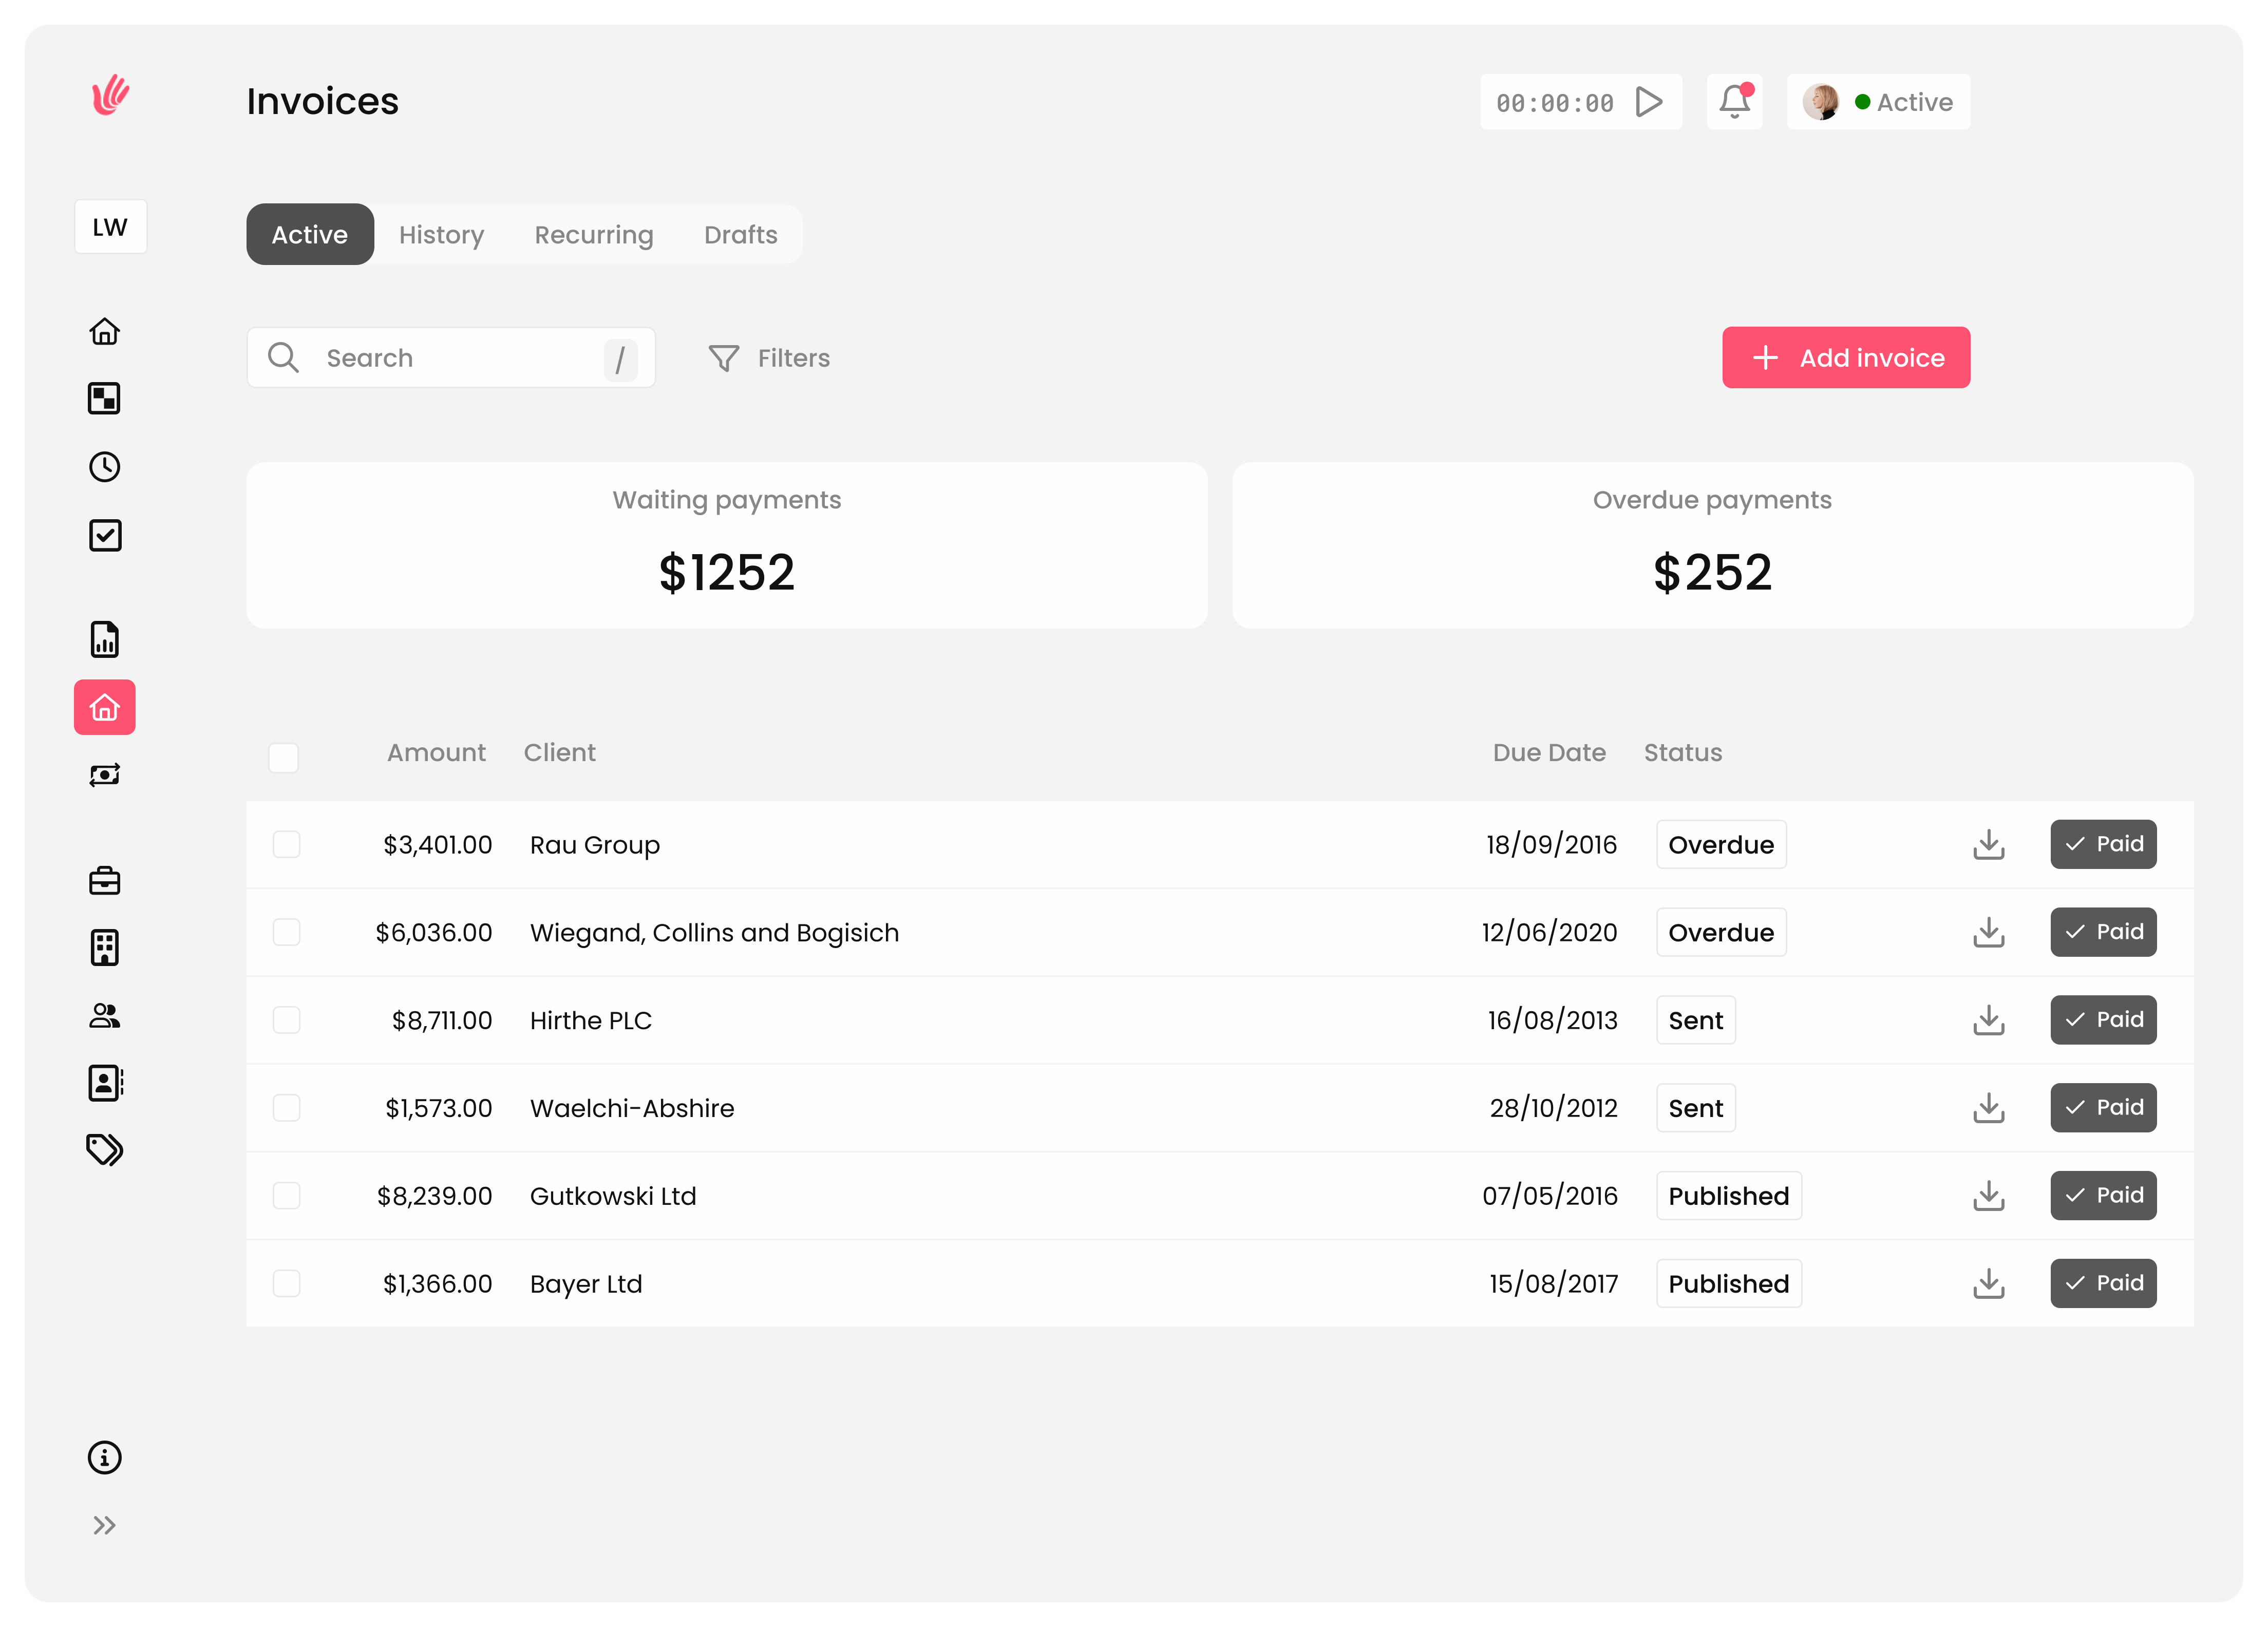Mark Gutkowski Ltd invoice as Paid
Screen dimensions: 2268x1627
pos(2103,1195)
